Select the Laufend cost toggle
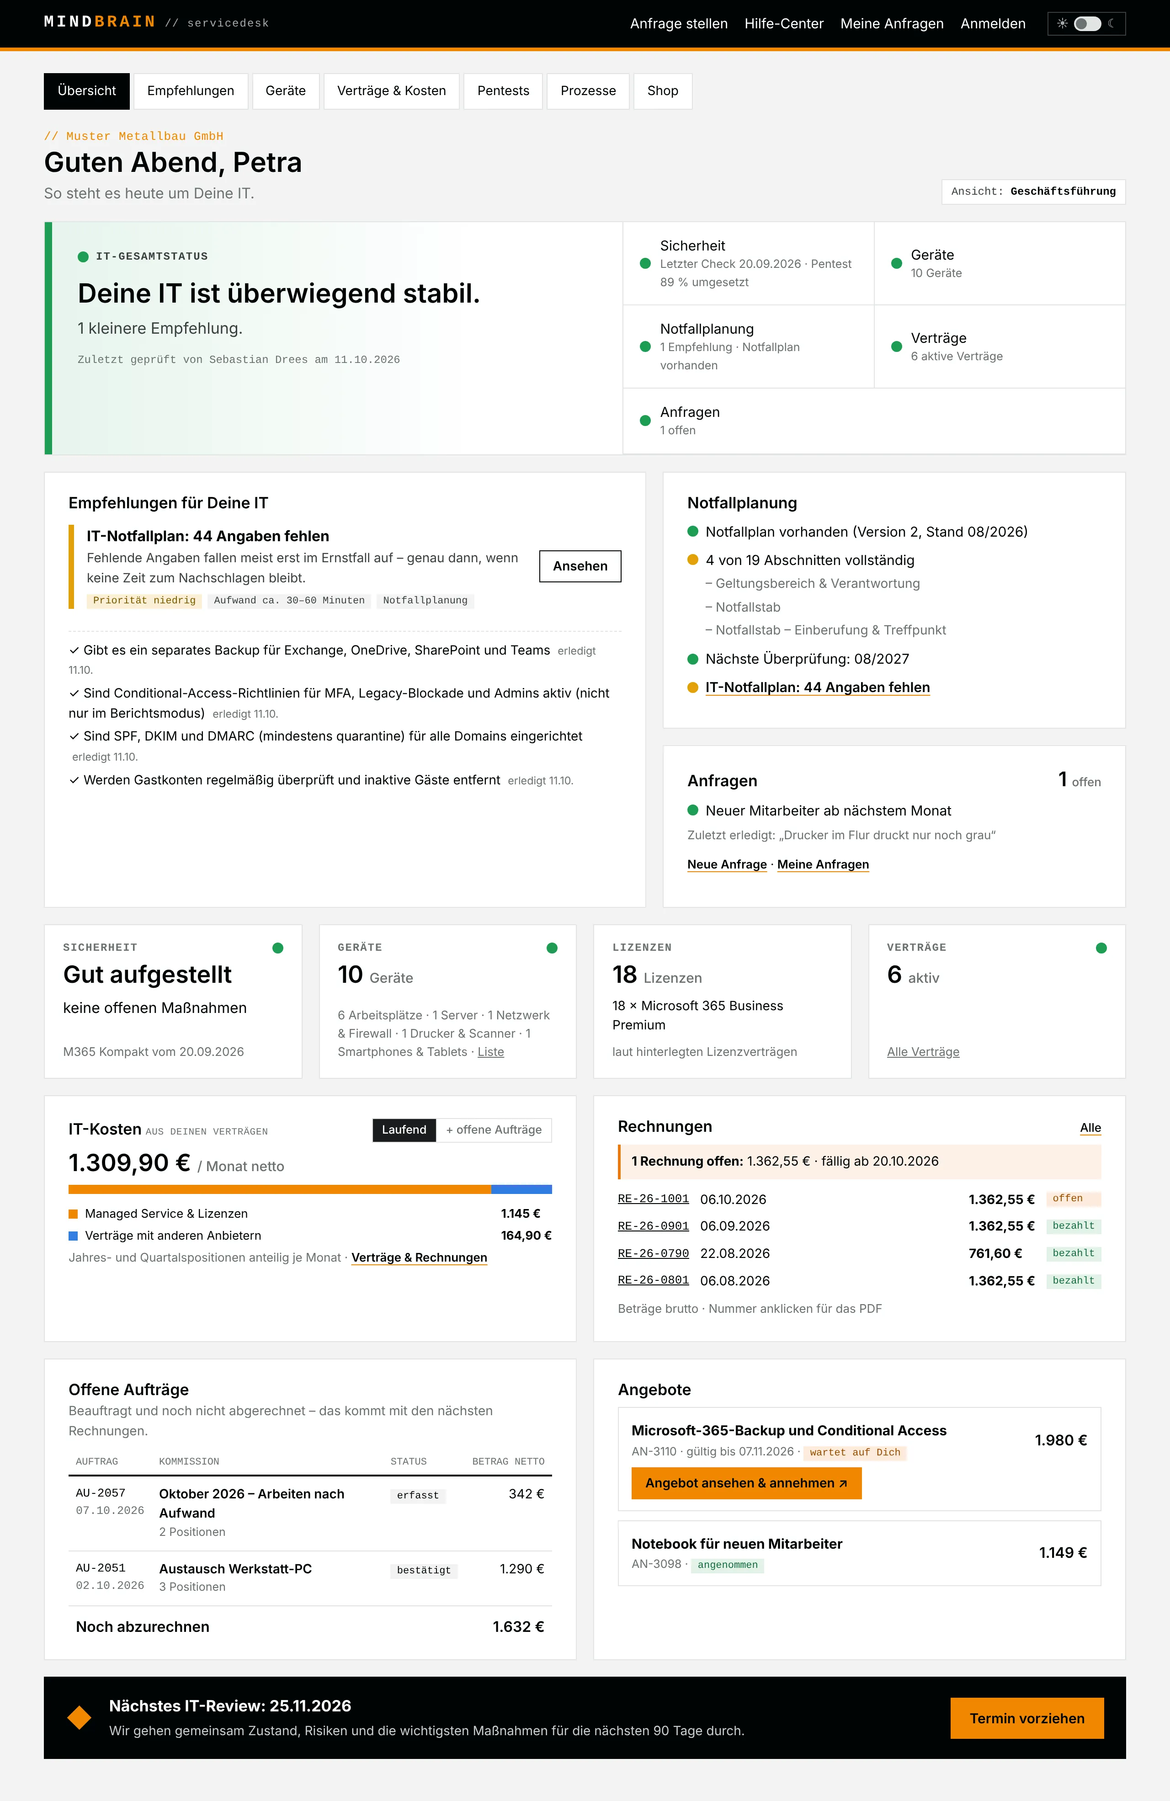The width and height of the screenshot is (1170, 1801). 404,1130
